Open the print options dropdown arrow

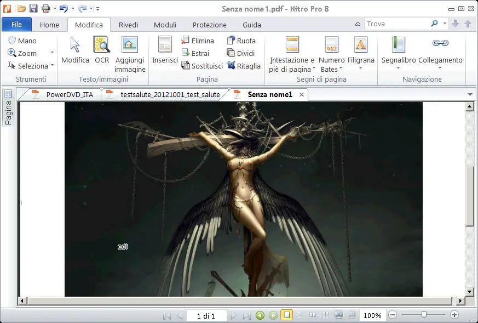coord(55,9)
